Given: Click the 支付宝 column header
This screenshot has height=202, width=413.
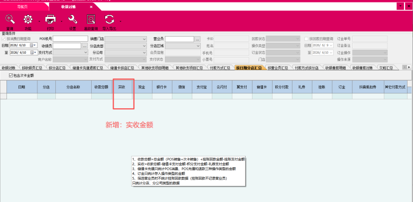Looking at the screenshot, I should point(202,86).
